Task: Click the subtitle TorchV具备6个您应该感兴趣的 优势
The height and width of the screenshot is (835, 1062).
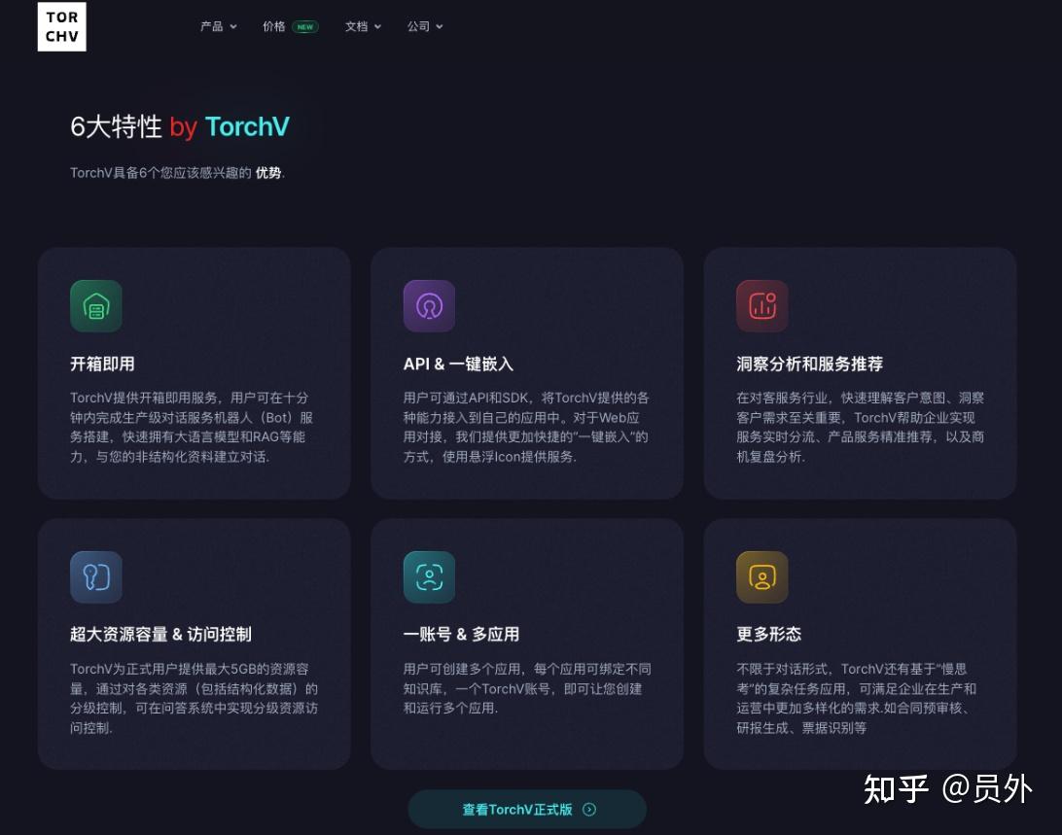Action: pos(177,173)
